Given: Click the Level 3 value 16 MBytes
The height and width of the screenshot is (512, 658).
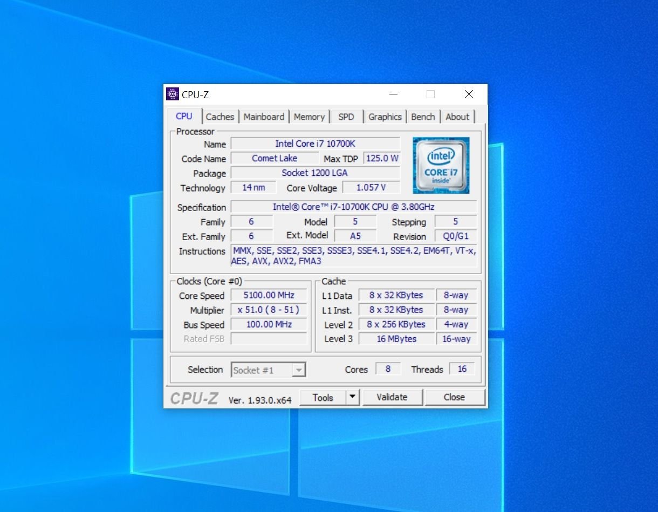Looking at the screenshot, I should coord(396,339).
